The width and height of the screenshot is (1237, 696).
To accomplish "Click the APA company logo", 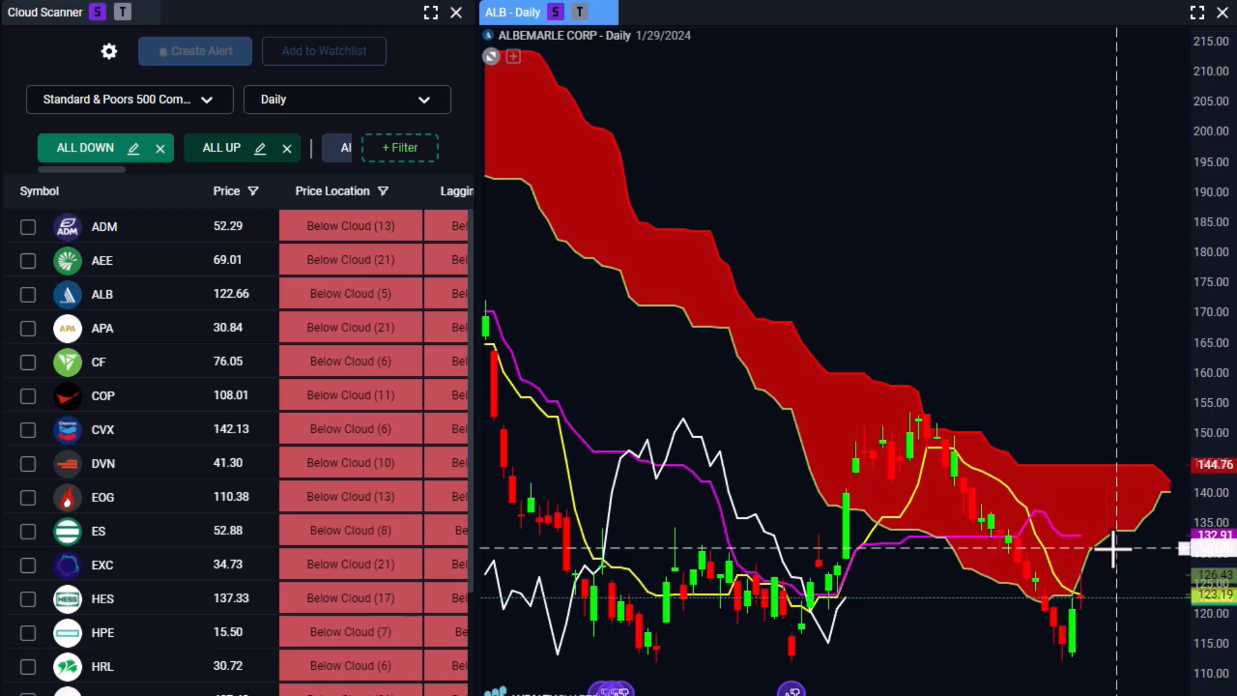I will (68, 328).
